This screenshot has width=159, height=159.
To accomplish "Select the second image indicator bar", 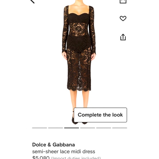I will (55, 128).
